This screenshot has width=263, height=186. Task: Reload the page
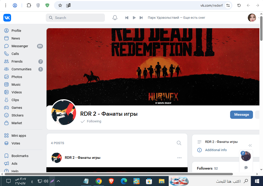point(239,5)
